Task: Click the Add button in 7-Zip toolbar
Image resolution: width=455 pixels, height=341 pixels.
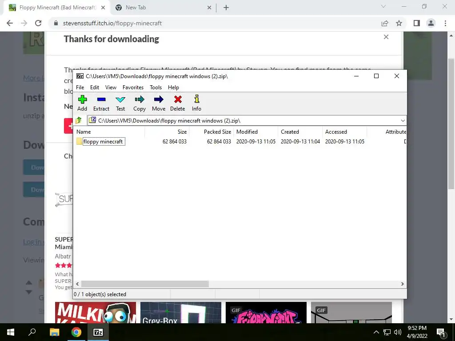Action: (x=82, y=103)
